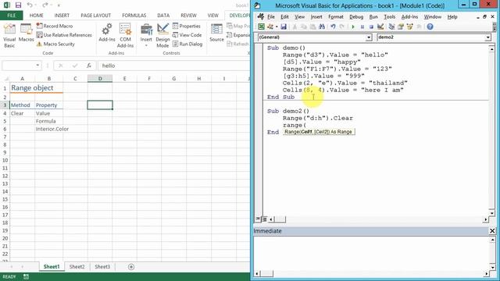Expand the Name Box dropdown arrow
500x281 pixels.
(x=37, y=66)
